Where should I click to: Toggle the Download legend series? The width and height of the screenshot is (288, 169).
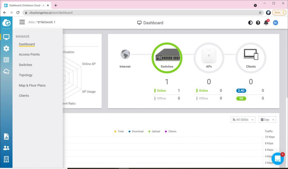136,131
